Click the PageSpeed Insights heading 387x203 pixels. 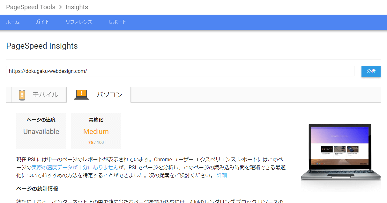[x=42, y=46]
